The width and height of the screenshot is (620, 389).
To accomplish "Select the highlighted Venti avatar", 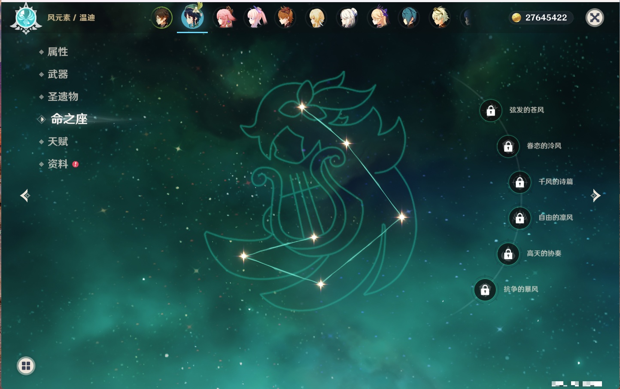I will tap(192, 17).
